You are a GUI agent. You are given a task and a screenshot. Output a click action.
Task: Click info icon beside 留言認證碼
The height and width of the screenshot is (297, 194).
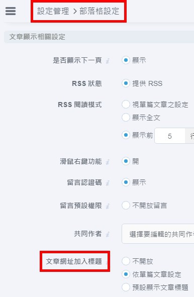tap(108, 183)
